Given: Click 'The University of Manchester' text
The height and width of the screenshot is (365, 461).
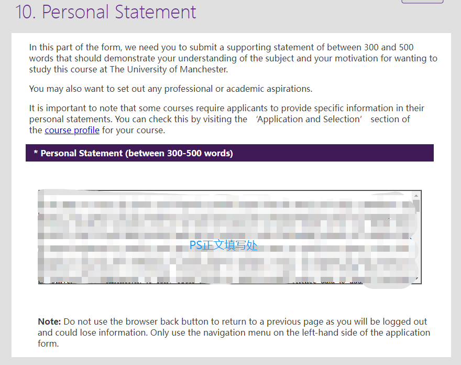Looking at the screenshot, I should [x=169, y=69].
